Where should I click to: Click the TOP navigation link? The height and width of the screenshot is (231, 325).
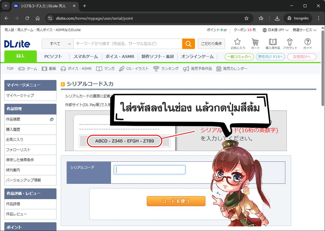pyautogui.click(x=10, y=69)
